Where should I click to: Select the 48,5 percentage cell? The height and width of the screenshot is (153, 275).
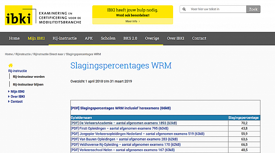click(244, 150)
